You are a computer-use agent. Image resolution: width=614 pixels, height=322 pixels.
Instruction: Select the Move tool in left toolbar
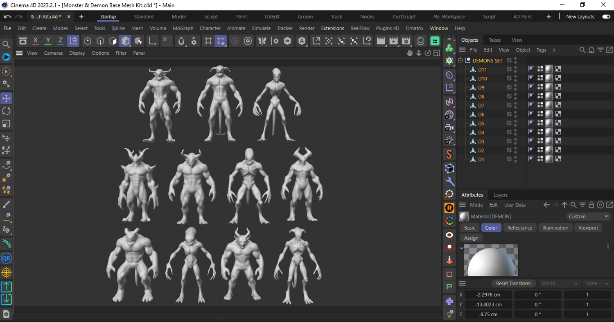pos(6,98)
